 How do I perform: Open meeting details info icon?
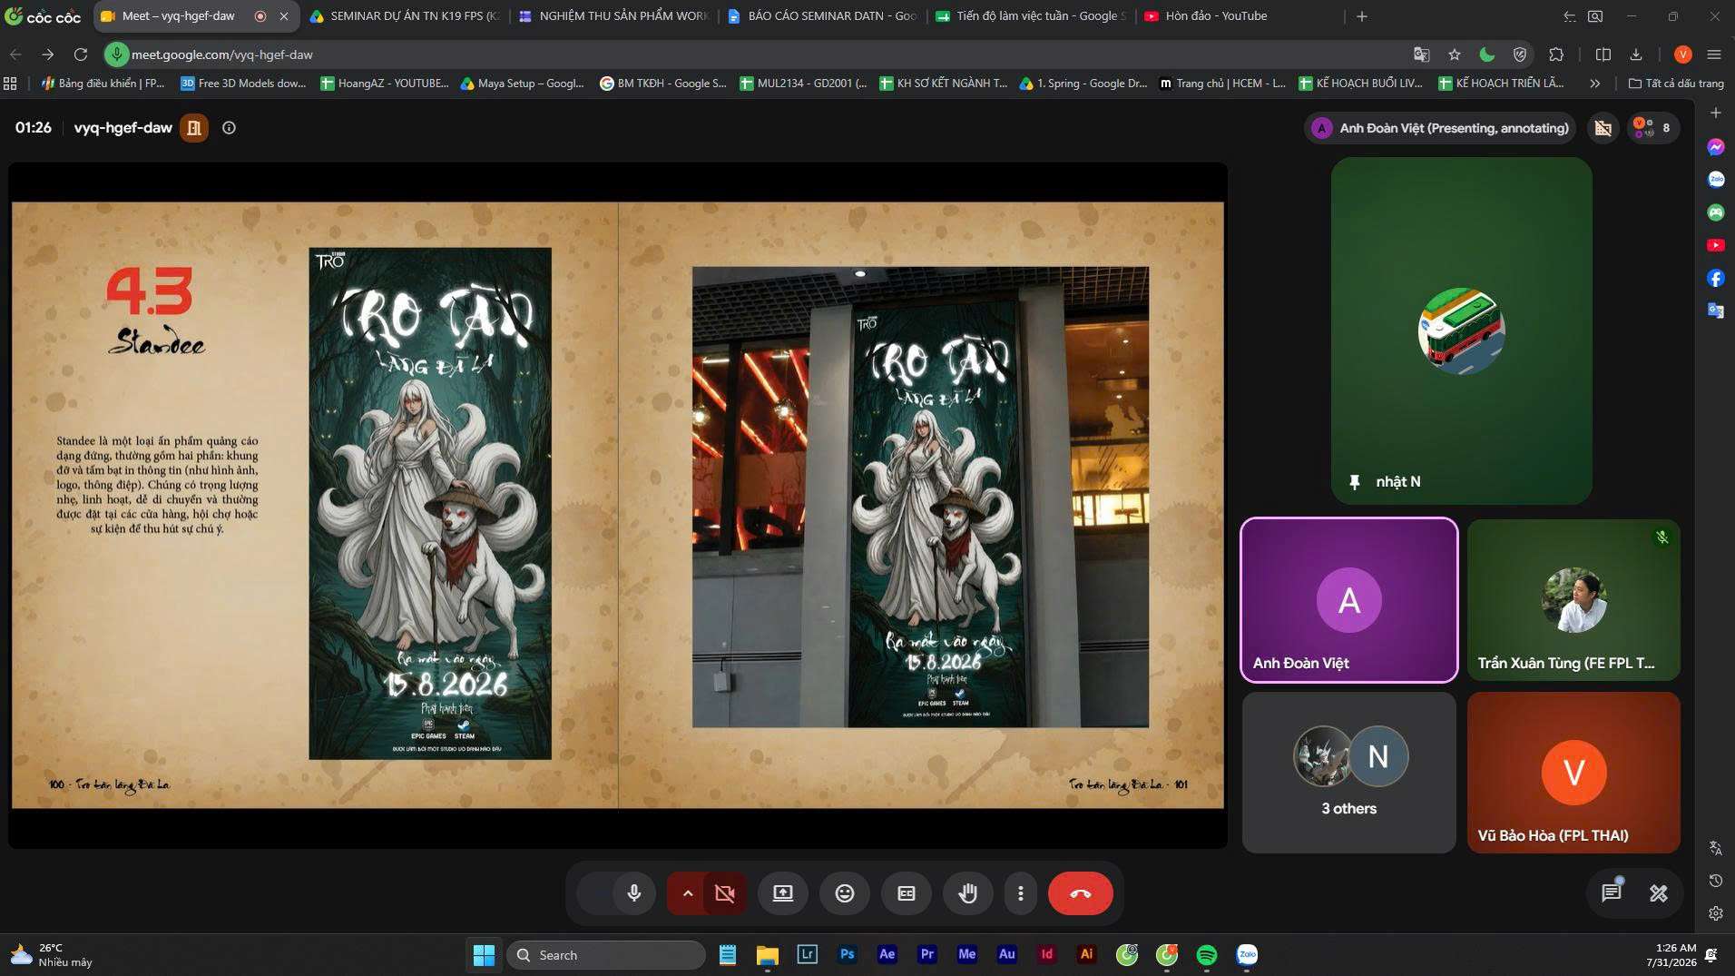coord(229,128)
